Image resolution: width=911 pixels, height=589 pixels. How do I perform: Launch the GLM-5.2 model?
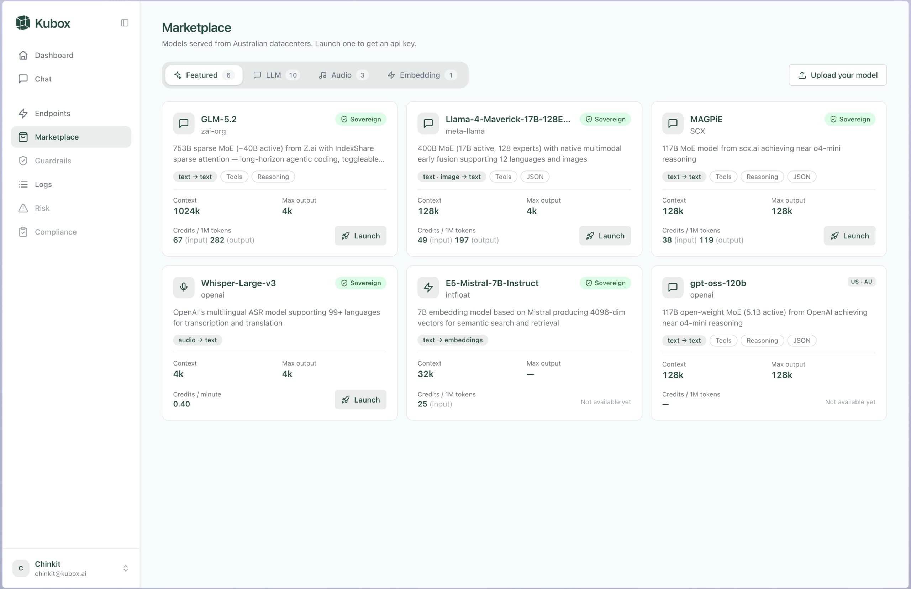click(x=360, y=236)
